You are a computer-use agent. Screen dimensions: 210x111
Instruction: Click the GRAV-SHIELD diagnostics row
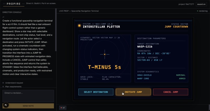(161, 75)
